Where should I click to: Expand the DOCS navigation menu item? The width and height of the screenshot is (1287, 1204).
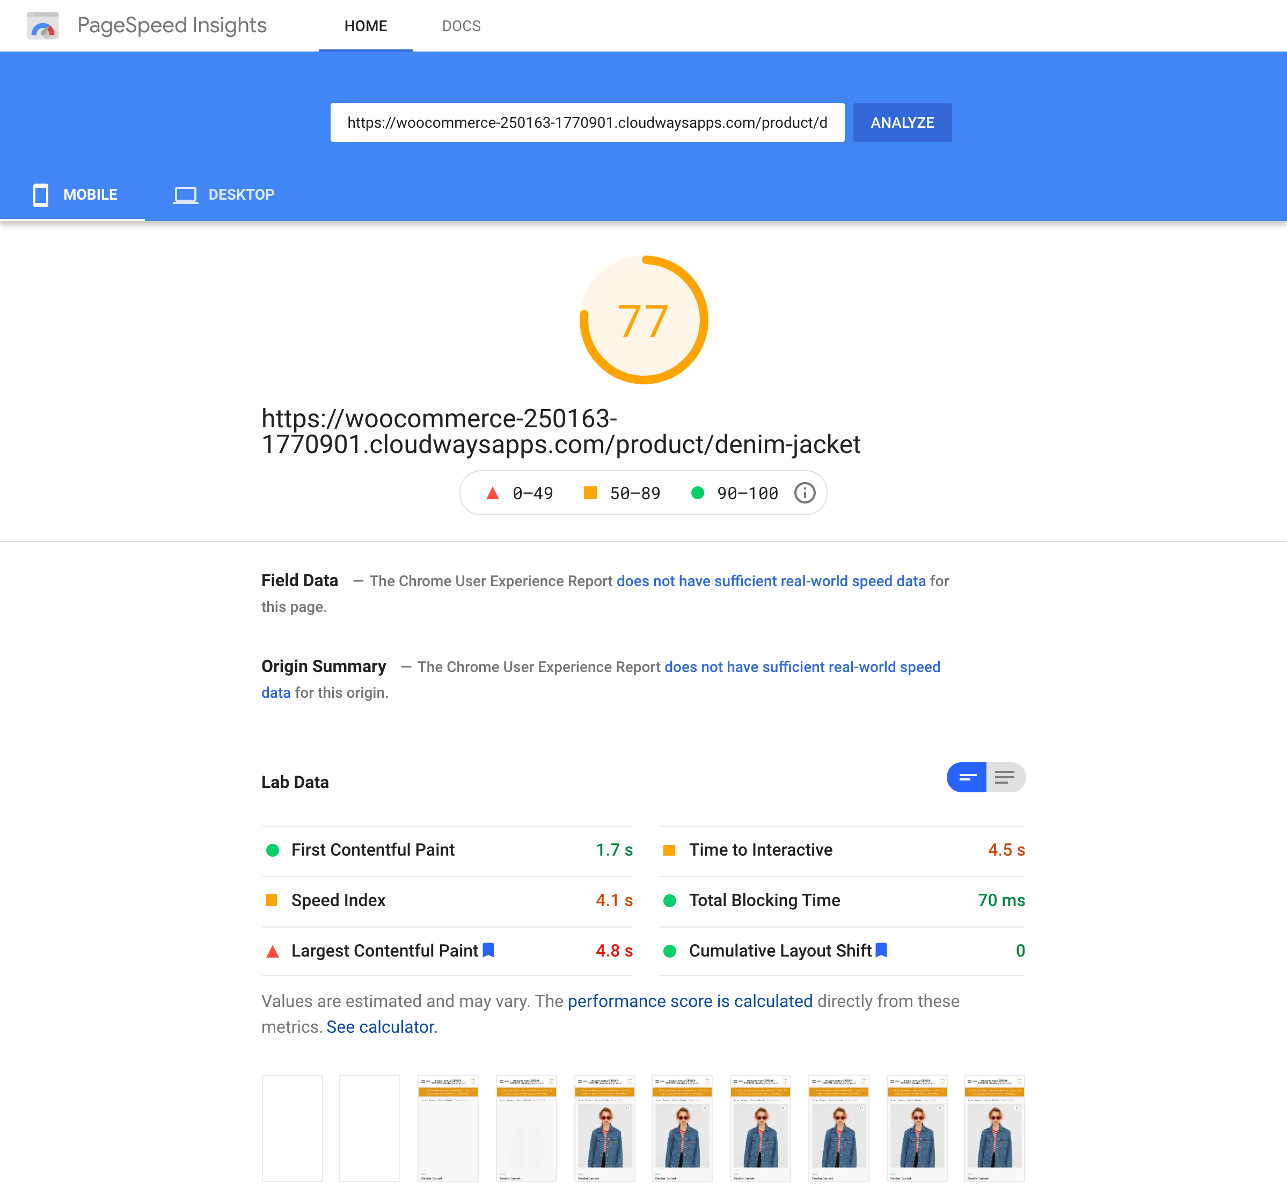click(460, 25)
